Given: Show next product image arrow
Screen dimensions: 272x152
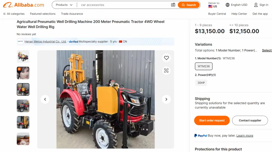Looking at the screenshot, I should point(166,99).
